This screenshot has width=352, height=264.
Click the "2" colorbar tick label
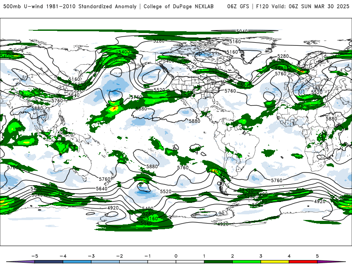232,256
